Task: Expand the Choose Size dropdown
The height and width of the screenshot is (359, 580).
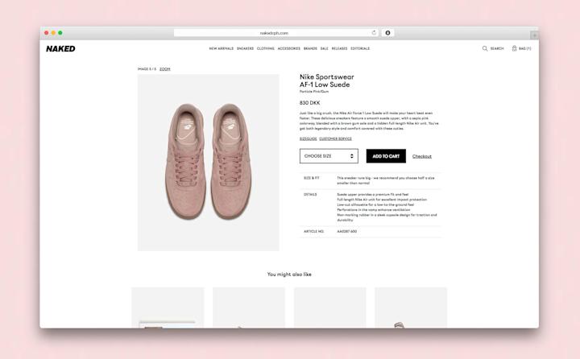Action: click(329, 156)
